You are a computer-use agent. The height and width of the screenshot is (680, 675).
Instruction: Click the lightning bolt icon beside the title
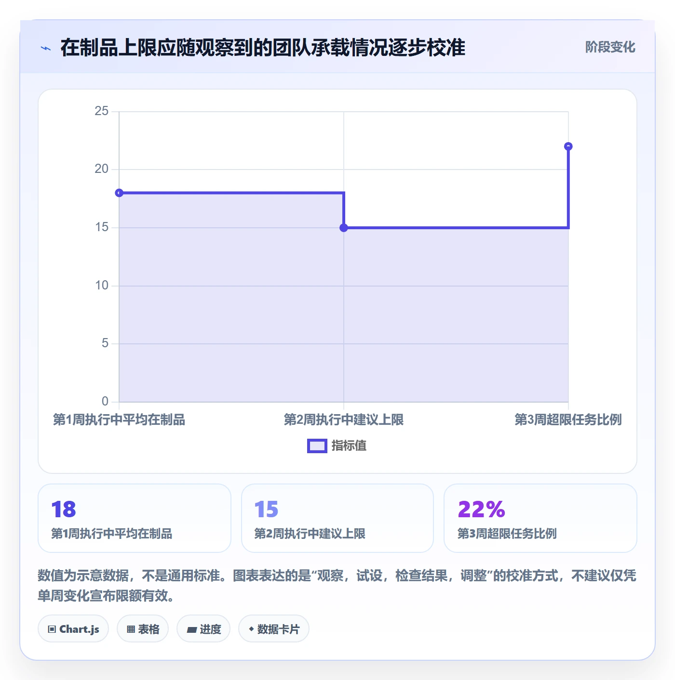pyautogui.click(x=46, y=48)
